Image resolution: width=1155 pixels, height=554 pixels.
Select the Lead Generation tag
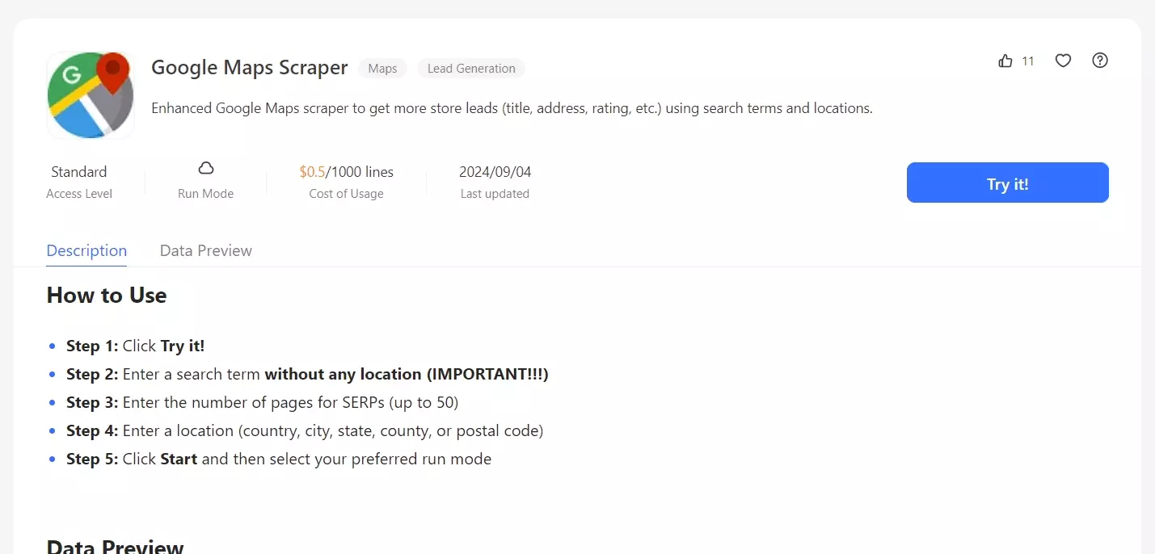coord(470,68)
